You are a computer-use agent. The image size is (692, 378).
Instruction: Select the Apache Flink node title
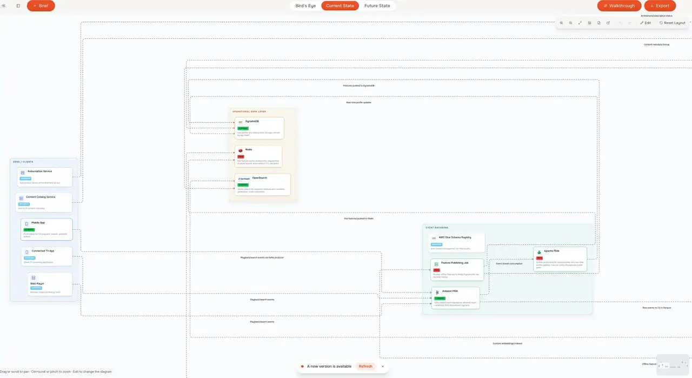click(552, 251)
